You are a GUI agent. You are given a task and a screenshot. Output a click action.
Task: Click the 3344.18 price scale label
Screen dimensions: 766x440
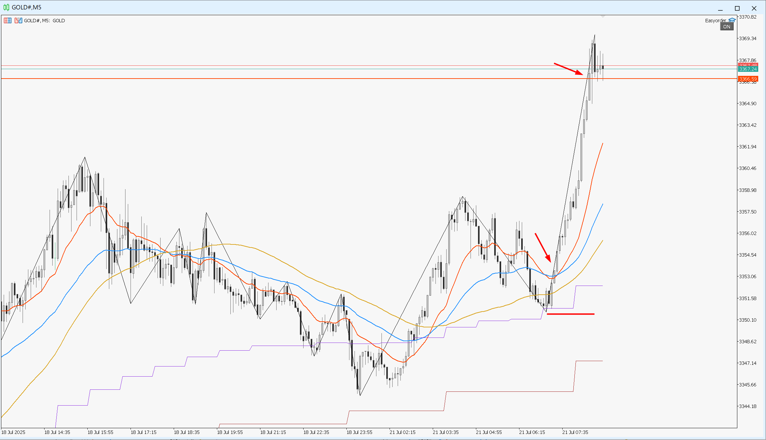(747, 406)
